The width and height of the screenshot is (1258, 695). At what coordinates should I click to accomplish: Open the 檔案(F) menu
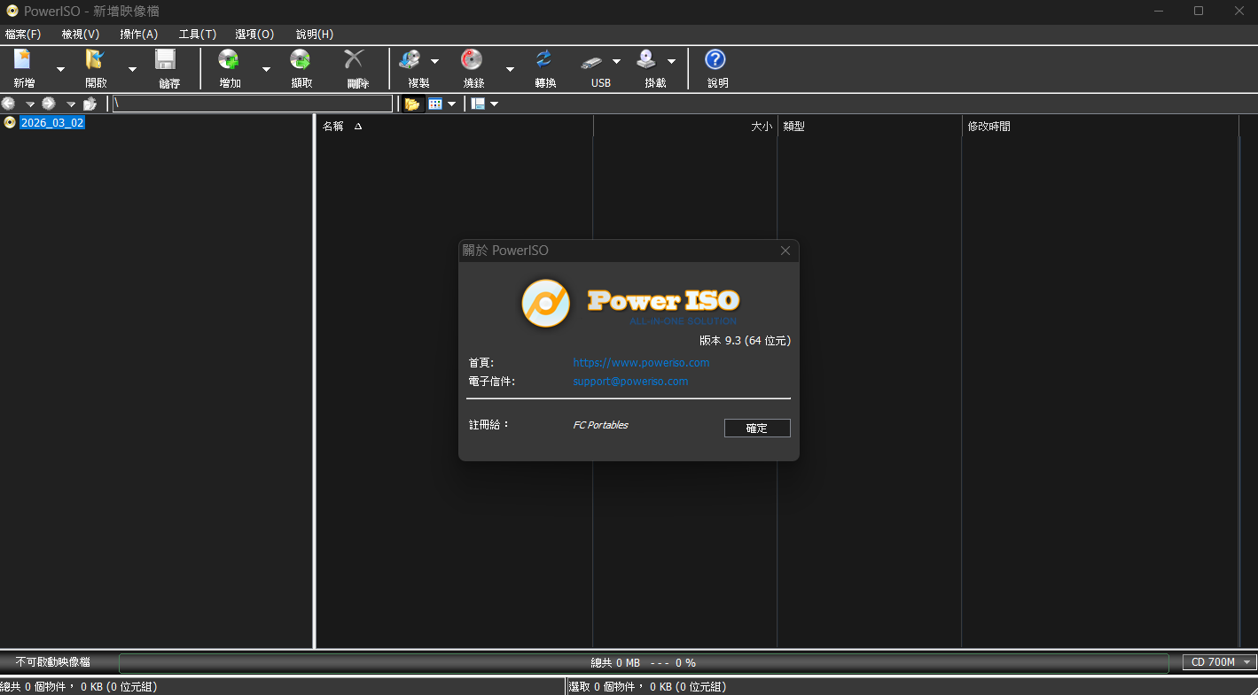[23, 35]
